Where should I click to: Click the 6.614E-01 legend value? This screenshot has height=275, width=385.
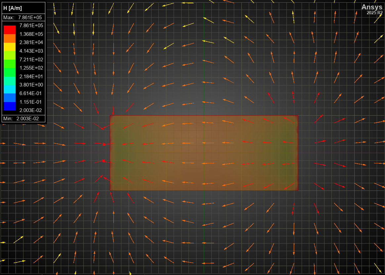31,93
